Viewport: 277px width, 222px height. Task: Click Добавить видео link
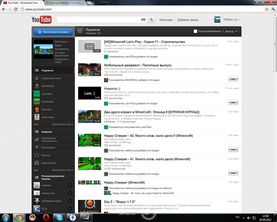point(188,20)
